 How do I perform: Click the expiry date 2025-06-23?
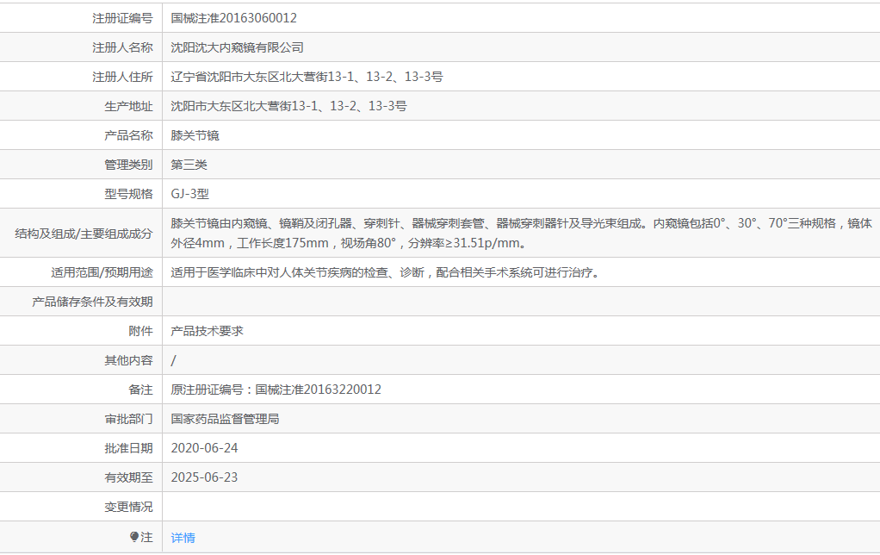pos(204,477)
